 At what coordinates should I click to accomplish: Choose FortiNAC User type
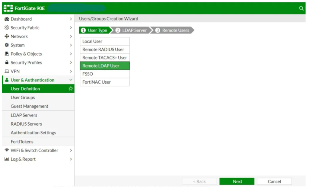(x=105, y=82)
